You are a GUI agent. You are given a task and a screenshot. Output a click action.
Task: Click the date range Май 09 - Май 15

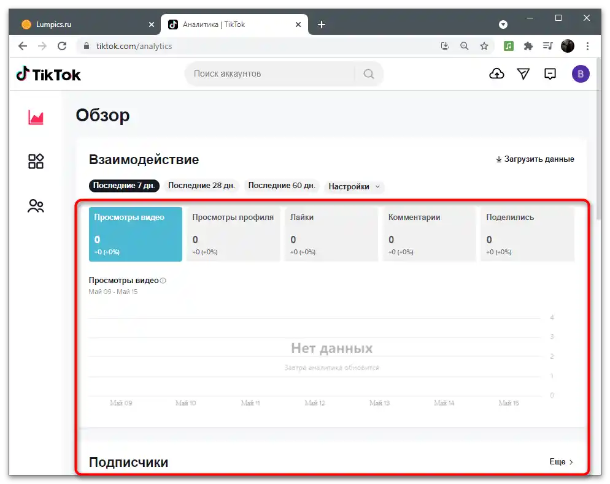113,292
